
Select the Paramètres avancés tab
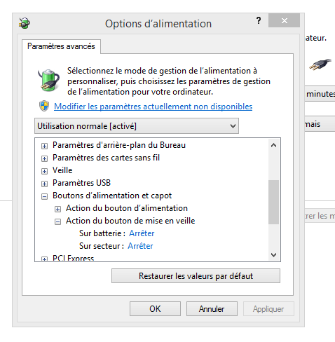(61, 46)
